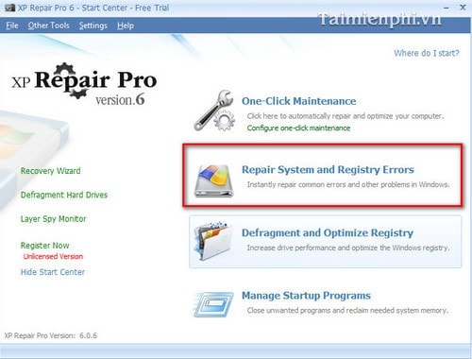Open the File menu
The height and width of the screenshot is (359, 472).
pos(12,26)
